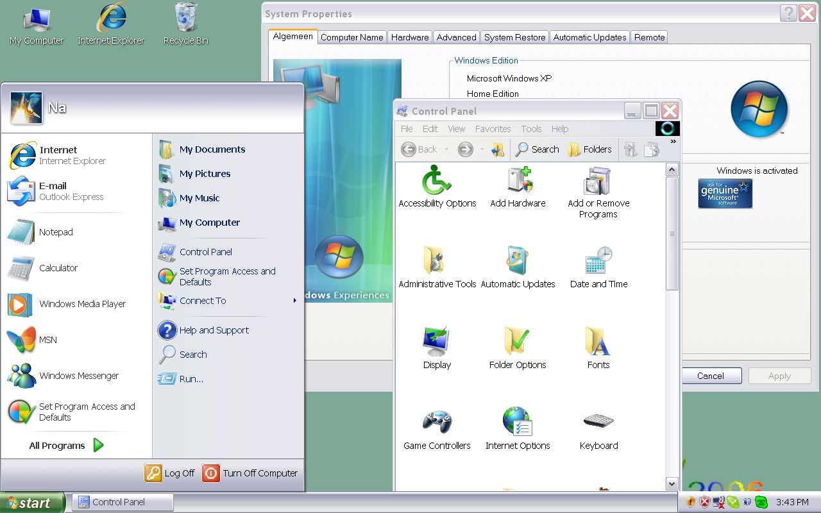Open My Pictures in Start menu
Screen dimensions: 821x513
click(x=228, y=174)
